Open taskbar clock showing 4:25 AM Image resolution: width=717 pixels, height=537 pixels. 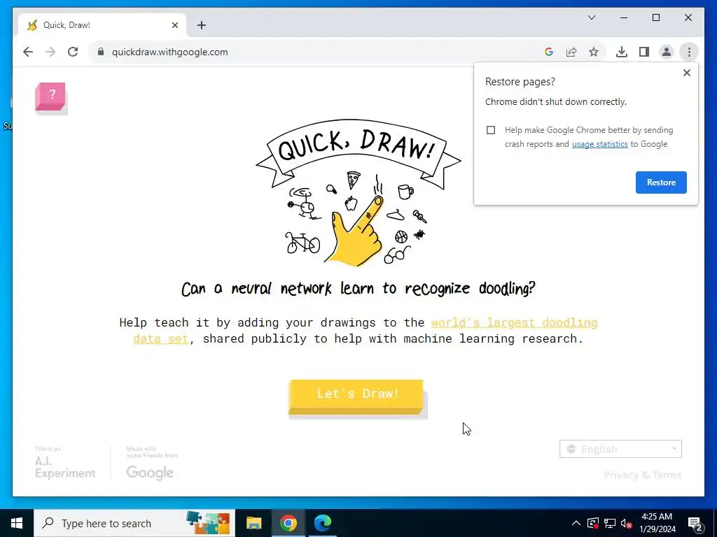pyautogui.click(x=657, y=523)
